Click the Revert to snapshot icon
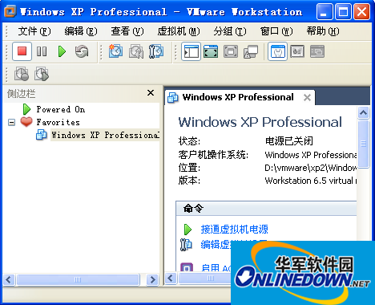Image resolution: width=375 pixels, height=305 pixels. point(136,51)
